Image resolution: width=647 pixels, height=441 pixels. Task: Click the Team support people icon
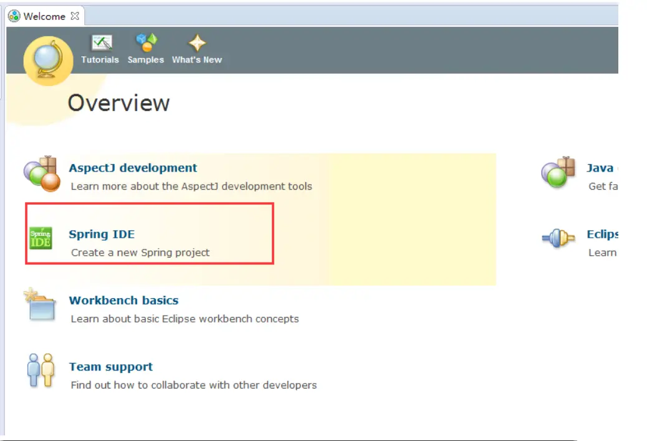point(41,370)
